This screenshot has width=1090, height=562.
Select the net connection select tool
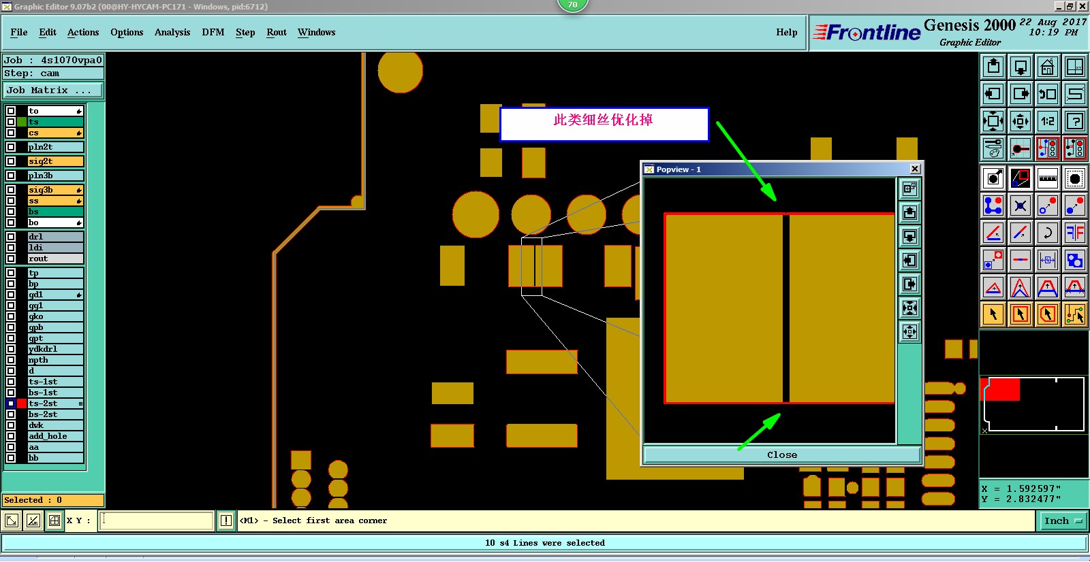click(x=1075, y=314)
